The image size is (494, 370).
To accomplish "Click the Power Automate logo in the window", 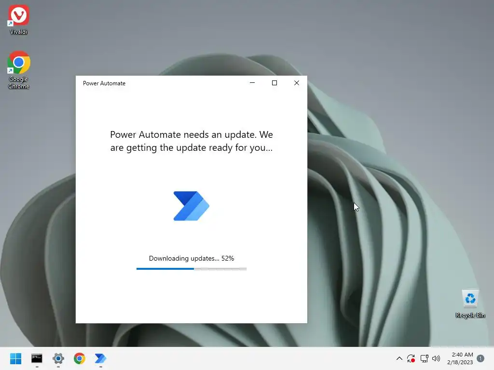I will tap(191, 206).
